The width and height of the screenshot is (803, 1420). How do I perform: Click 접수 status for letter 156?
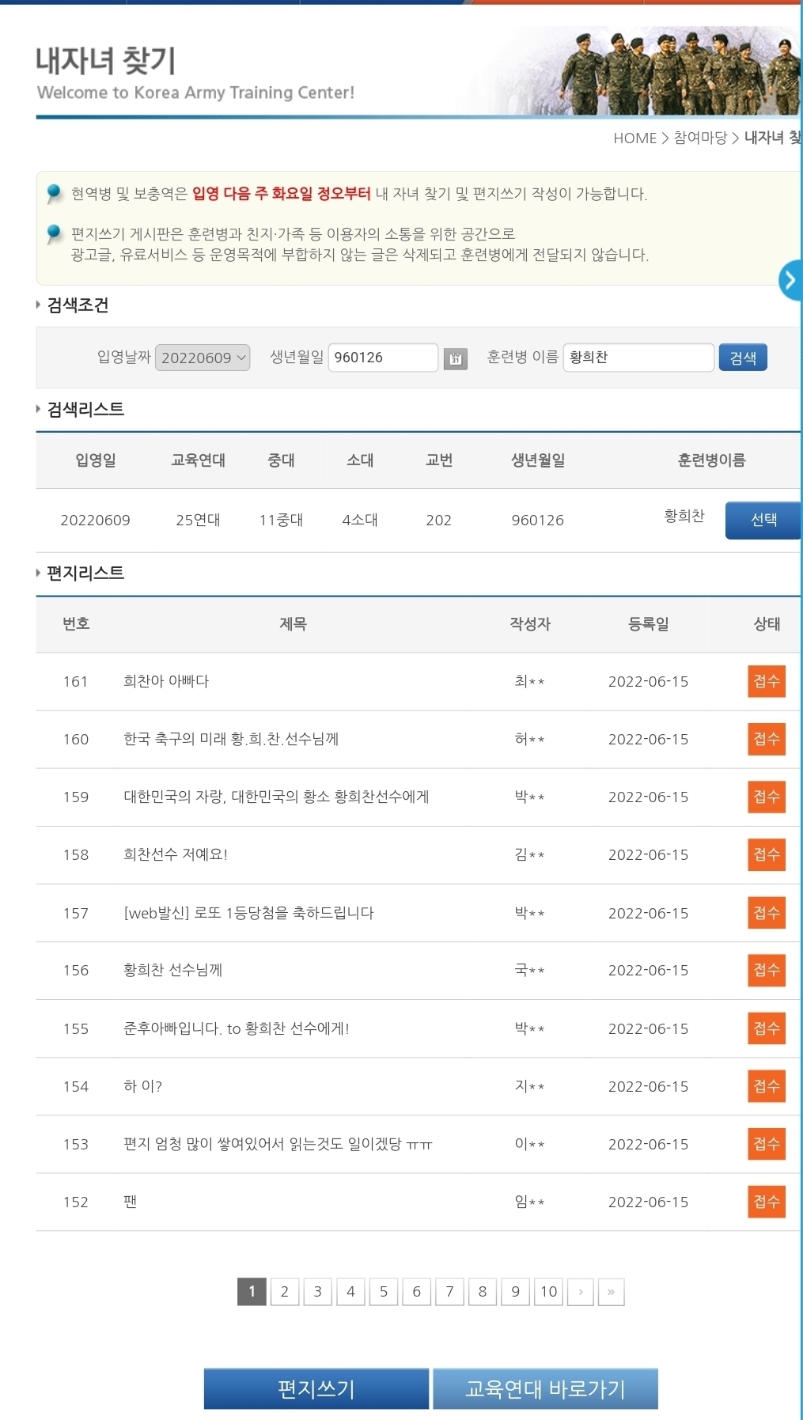click(x=767, y=970)
